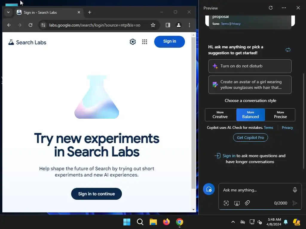Image resolution: width=306 pixels, height=229 pixels.
Task: Refresh Copilot suggestions icon
Action: (288, 50)
